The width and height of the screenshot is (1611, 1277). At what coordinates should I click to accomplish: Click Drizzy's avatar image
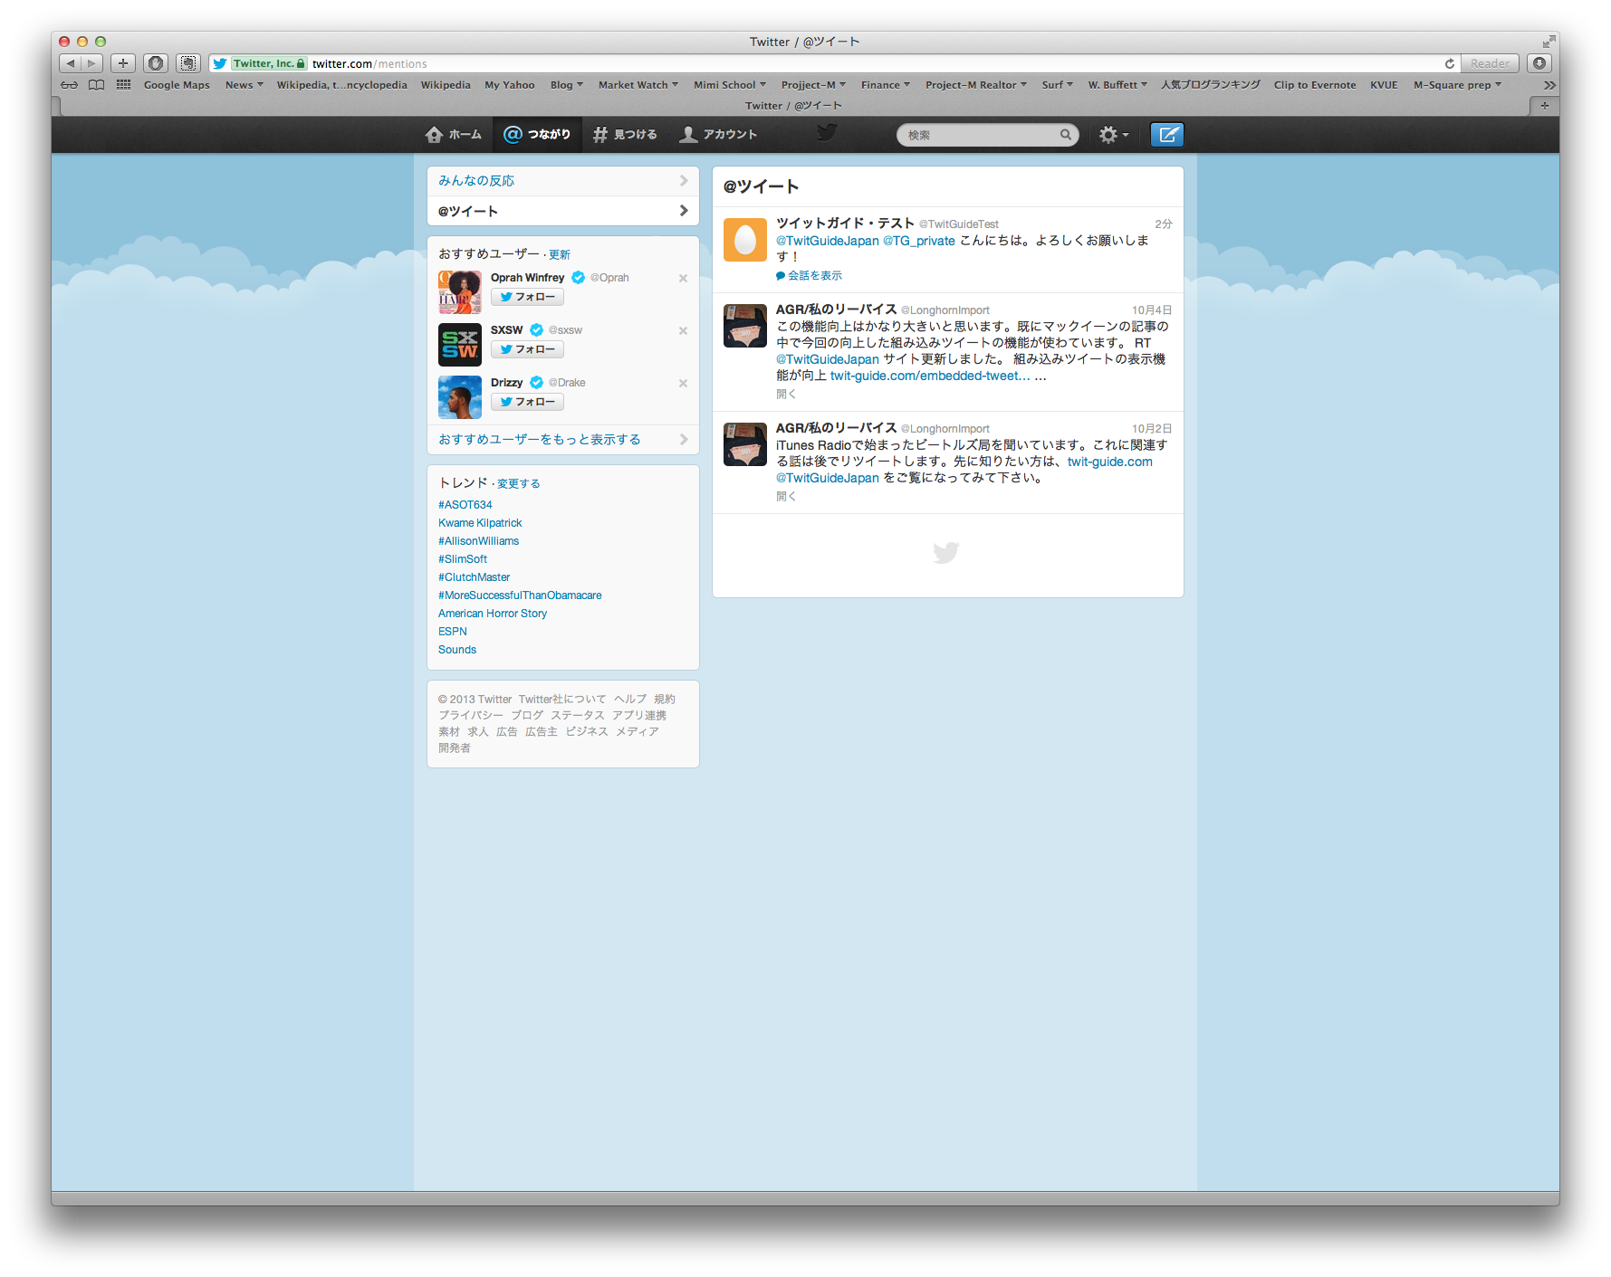coord(460,397)
